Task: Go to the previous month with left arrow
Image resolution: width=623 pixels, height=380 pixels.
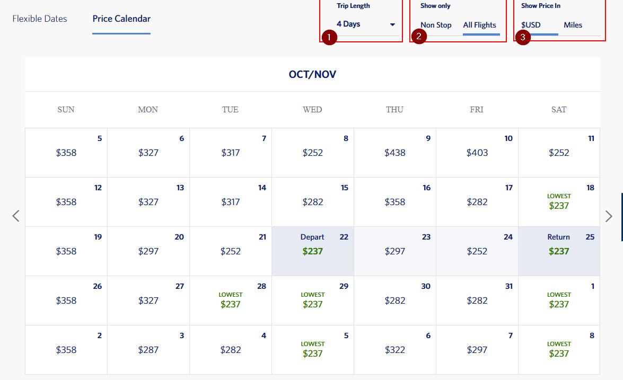Action: [16, 216]
